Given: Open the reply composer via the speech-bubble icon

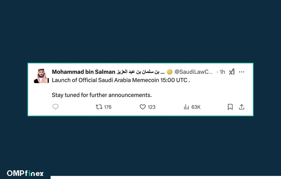Looking at the screenshot, I should pyautogui.click(x=55, y=107).
